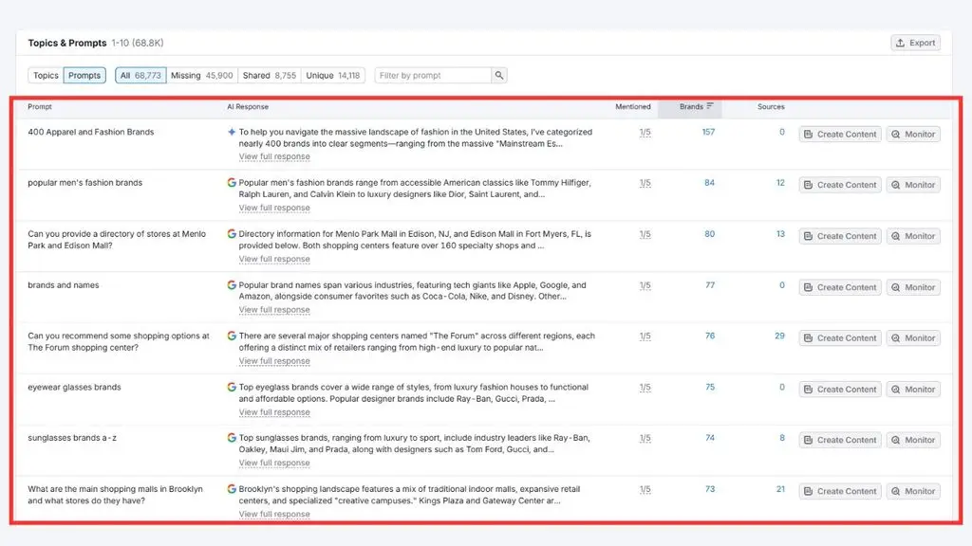
Task: Click the Sources column header
Action: (771, 106)
